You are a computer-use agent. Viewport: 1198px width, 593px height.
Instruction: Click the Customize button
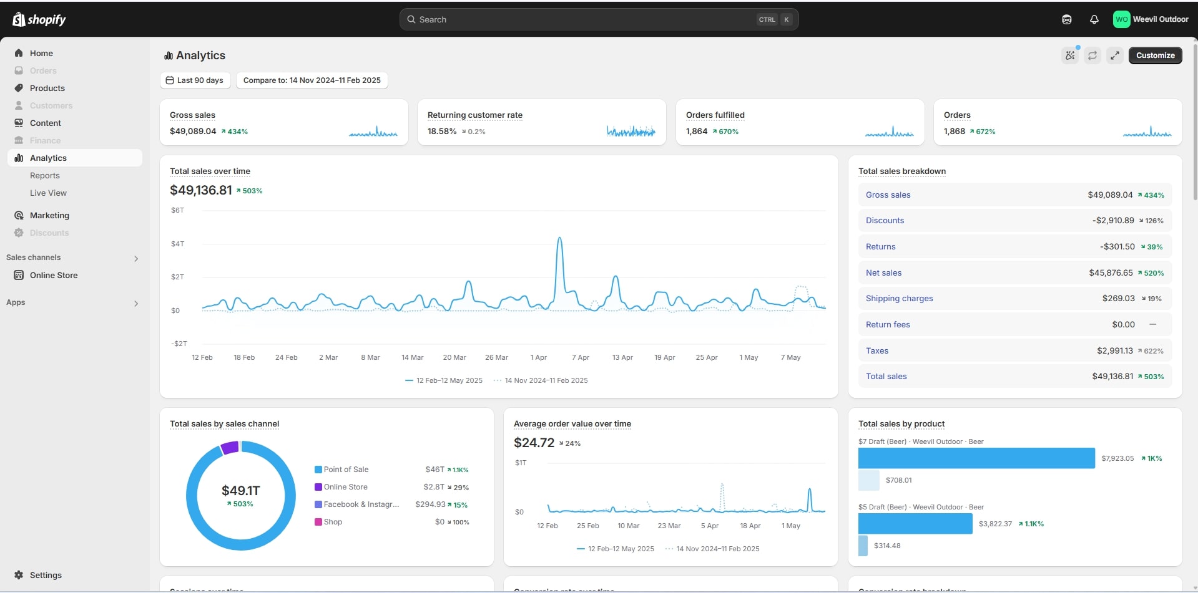coord(1155,55)
